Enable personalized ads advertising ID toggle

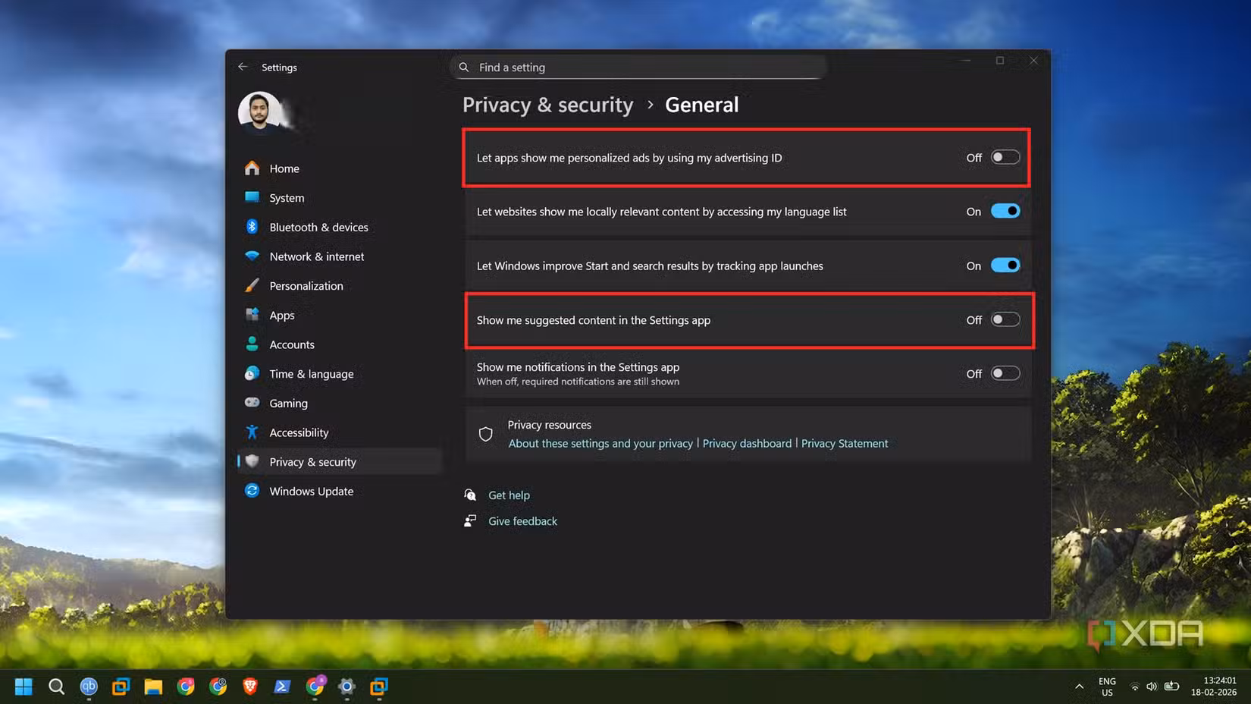coord(1005,157)
